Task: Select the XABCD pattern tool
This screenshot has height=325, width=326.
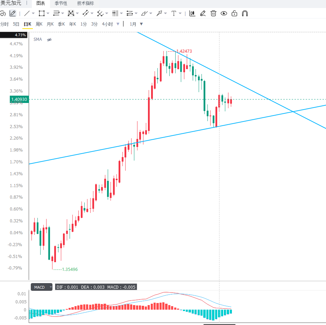Action: [71, 14]
